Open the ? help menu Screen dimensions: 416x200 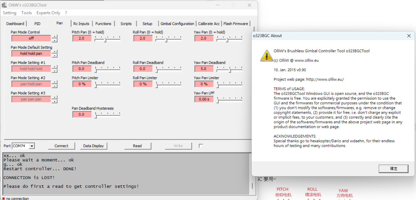tap(66, 13)
